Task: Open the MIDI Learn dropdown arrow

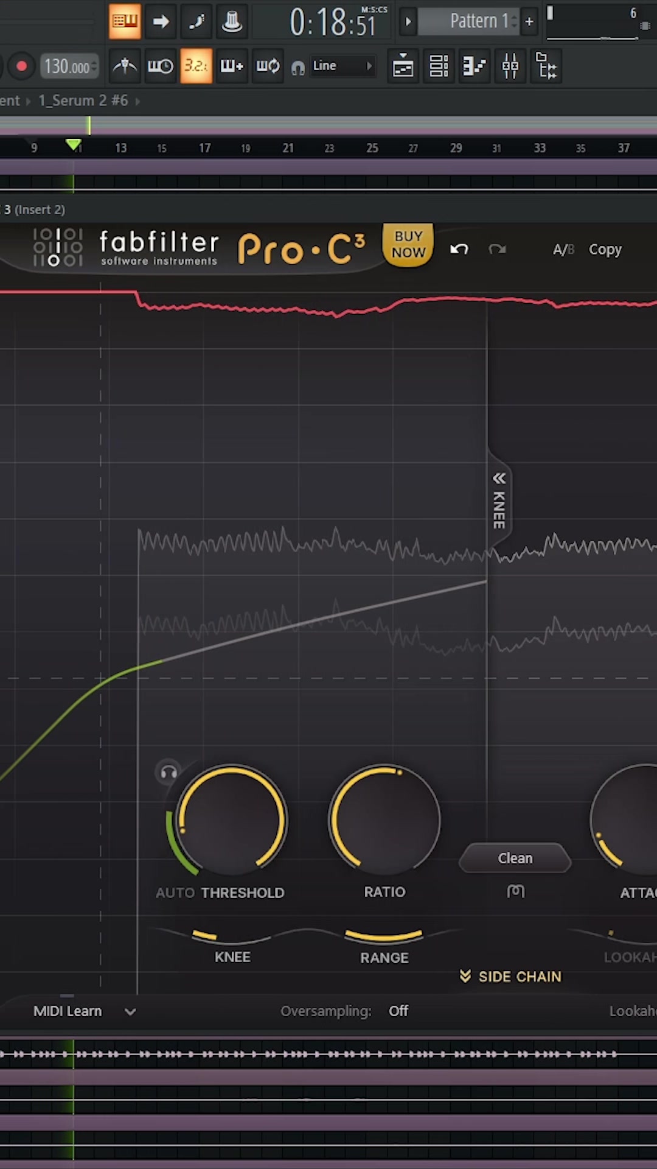Action: tap(130, 1012)
